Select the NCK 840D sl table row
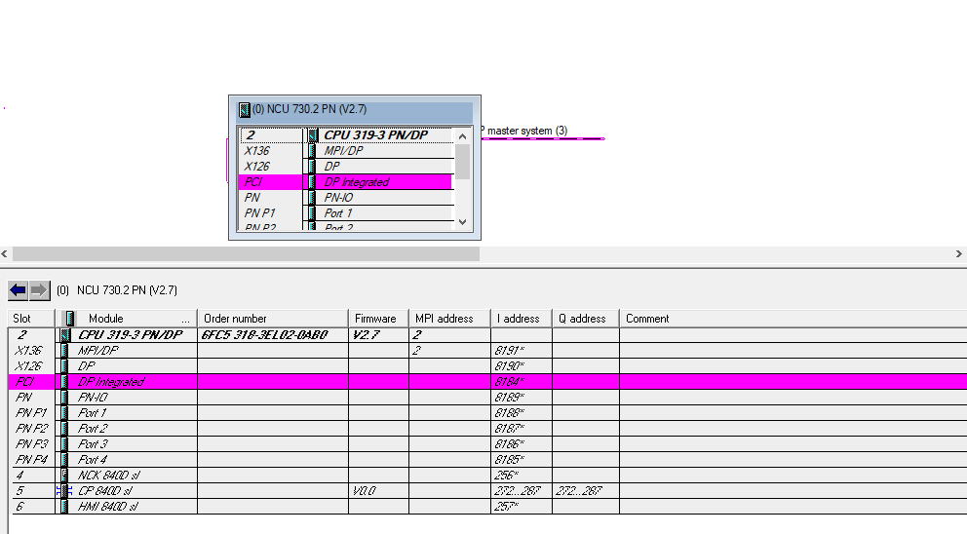This screenshot has height=534, width=967. [487, 475]
